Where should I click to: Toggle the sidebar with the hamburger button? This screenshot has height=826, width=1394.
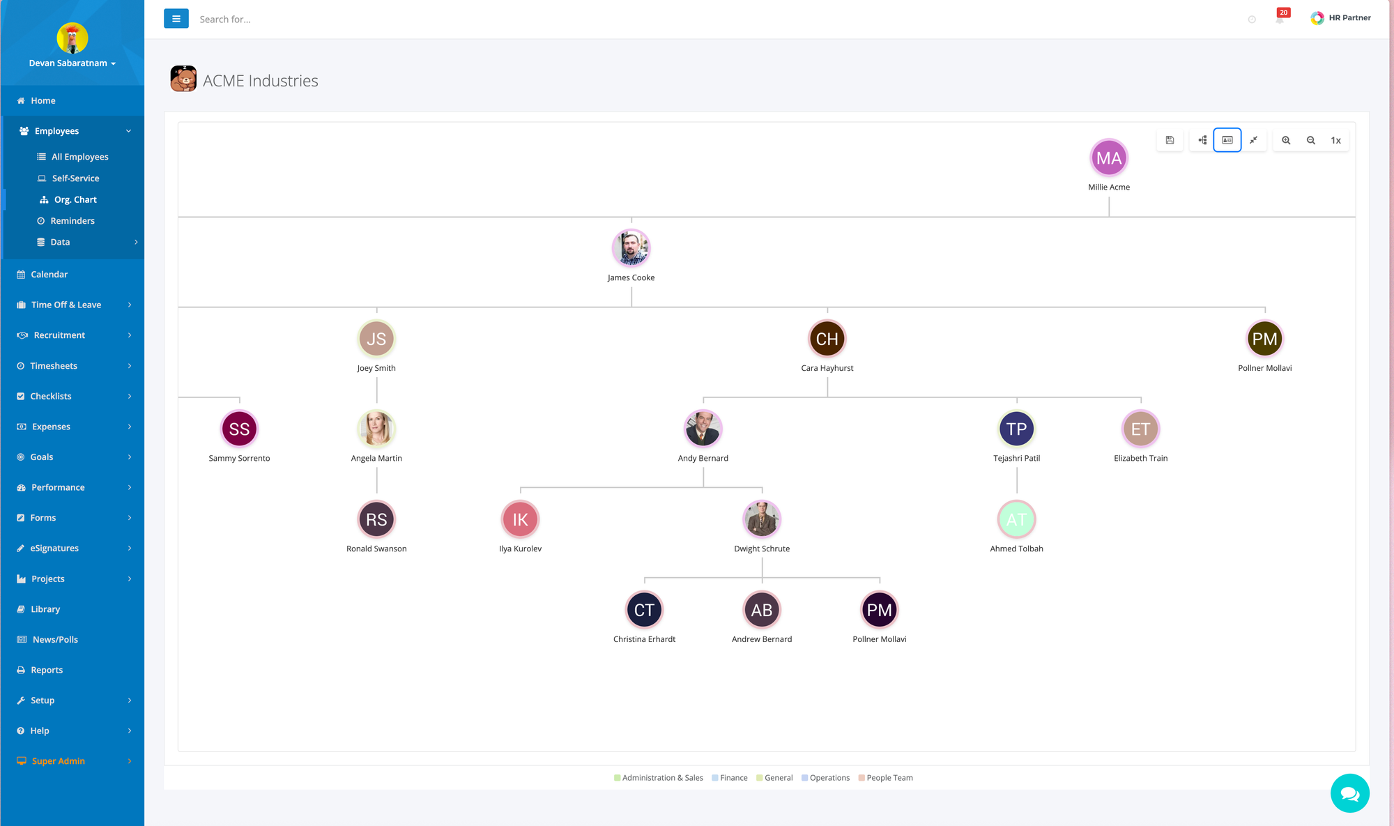tap(176, 19)
